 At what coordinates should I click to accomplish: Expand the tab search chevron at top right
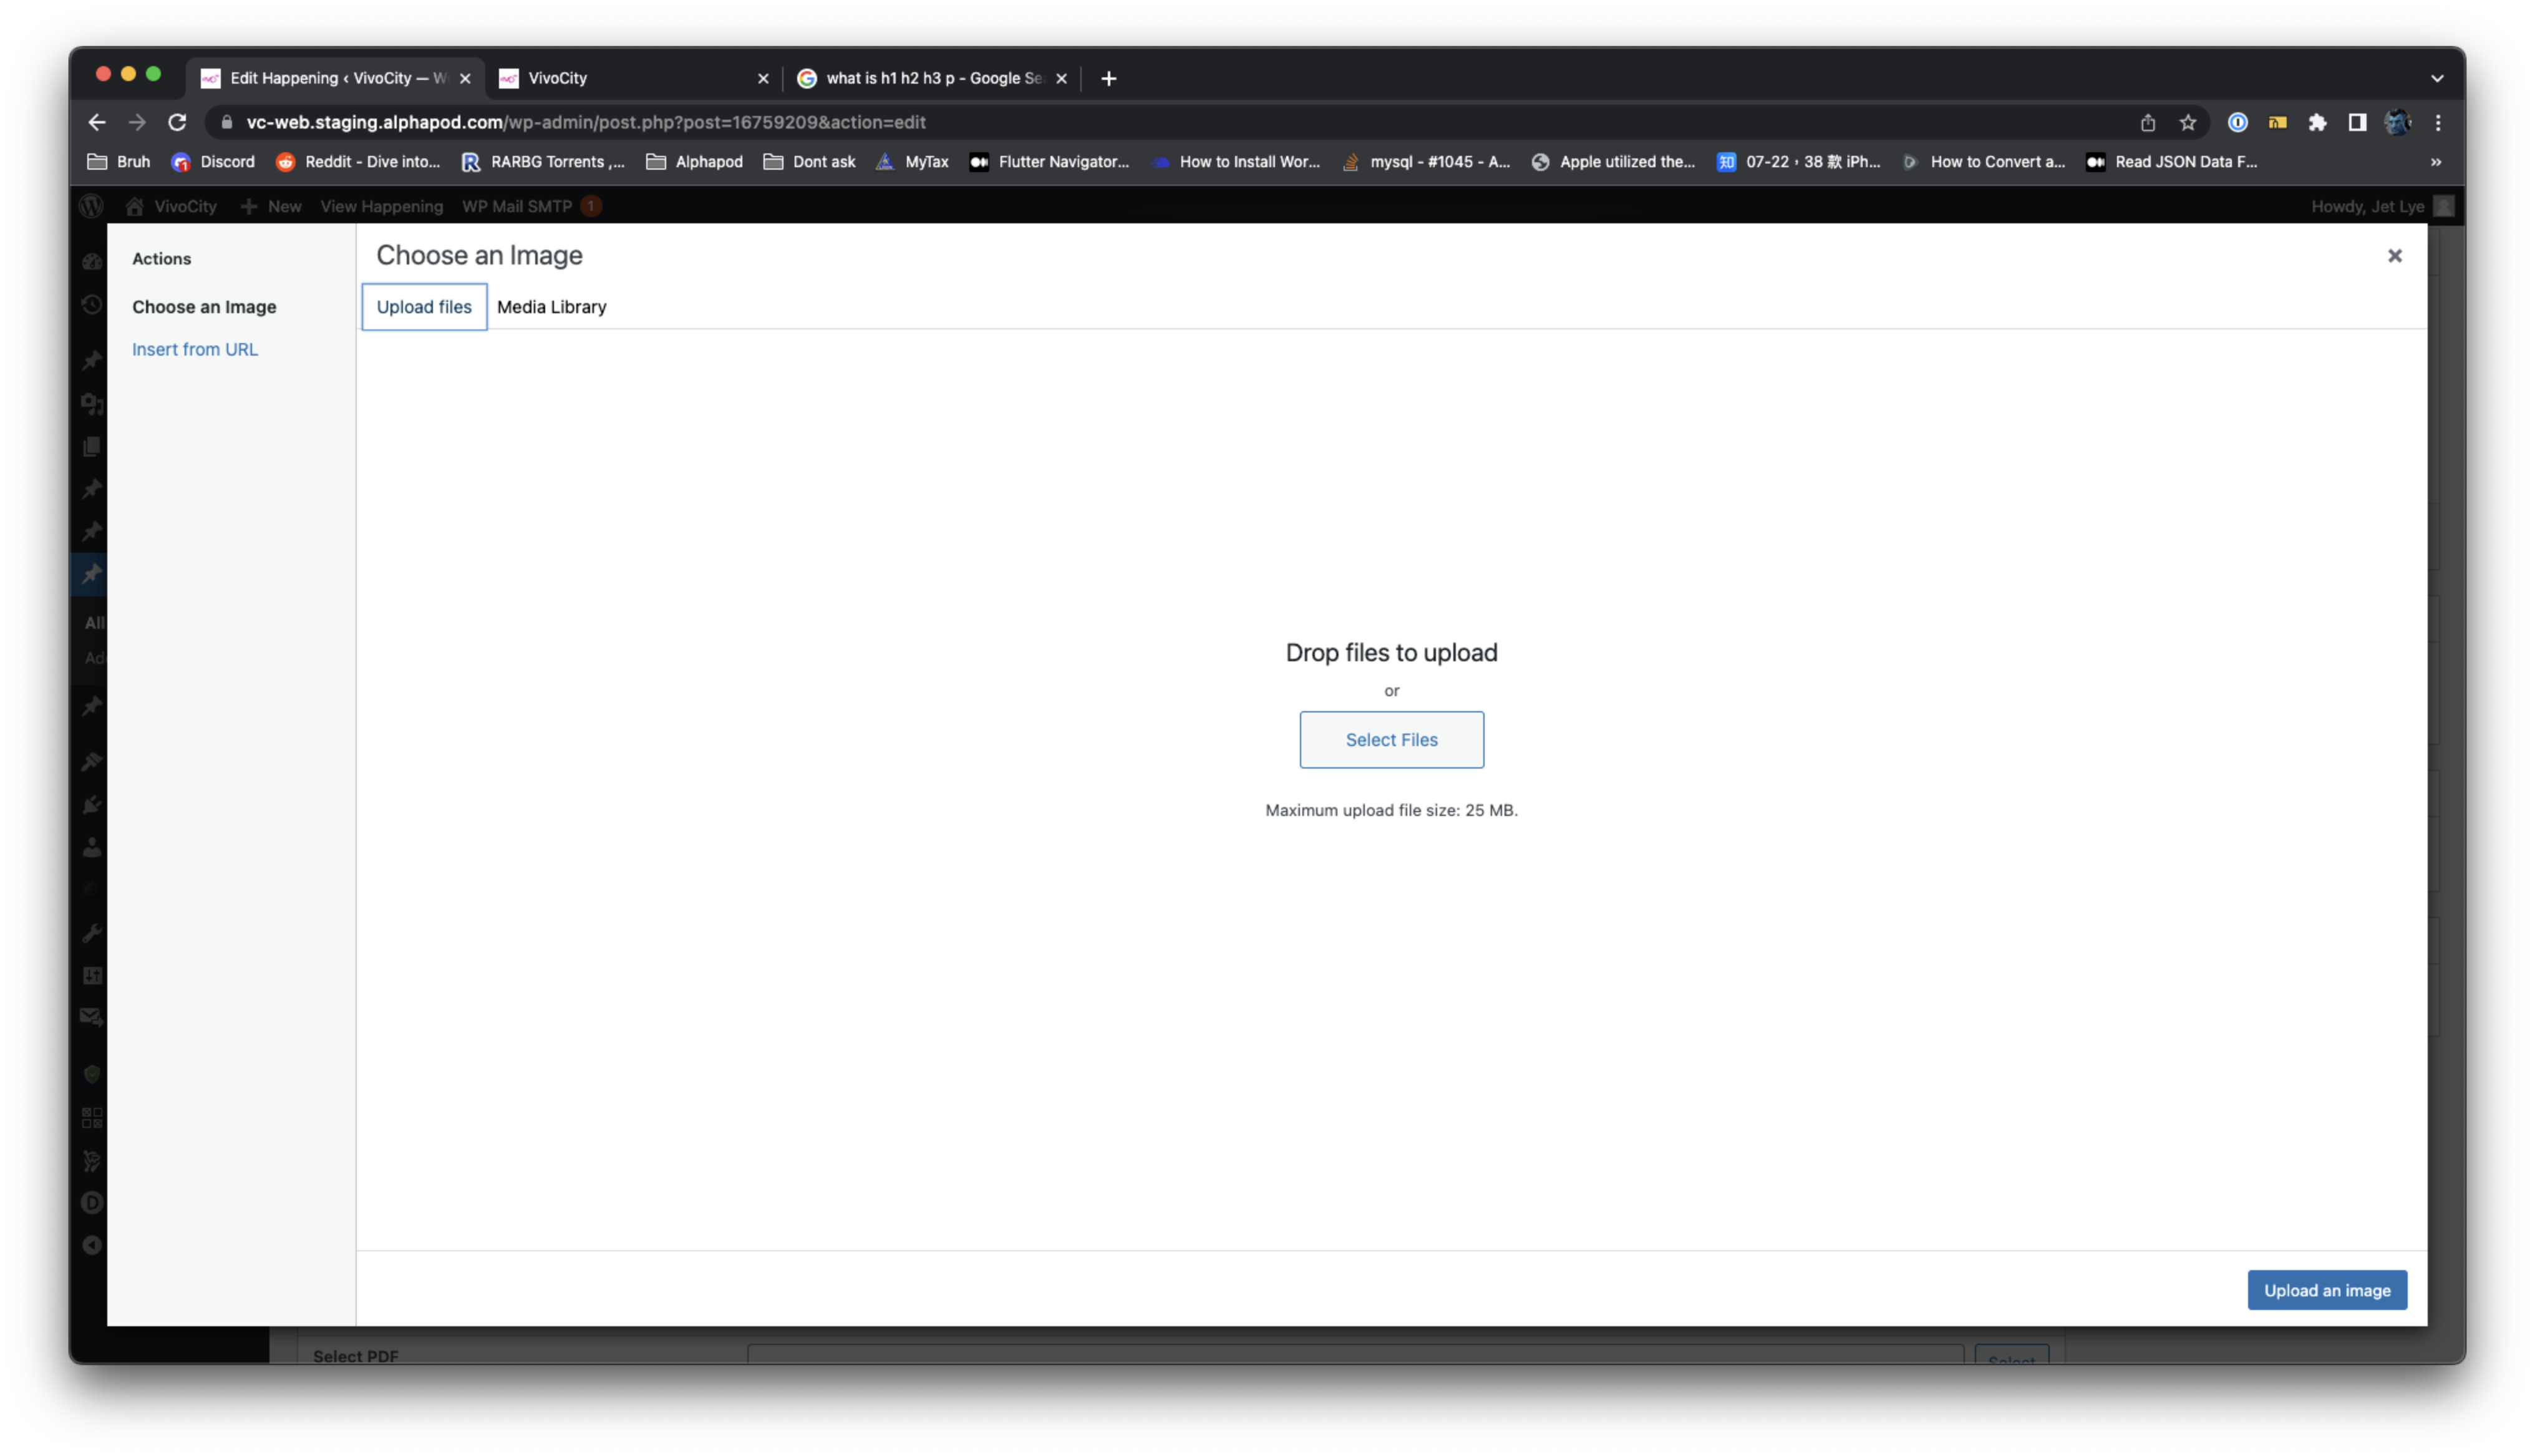pyautogui.click(x=2437, y=78)
